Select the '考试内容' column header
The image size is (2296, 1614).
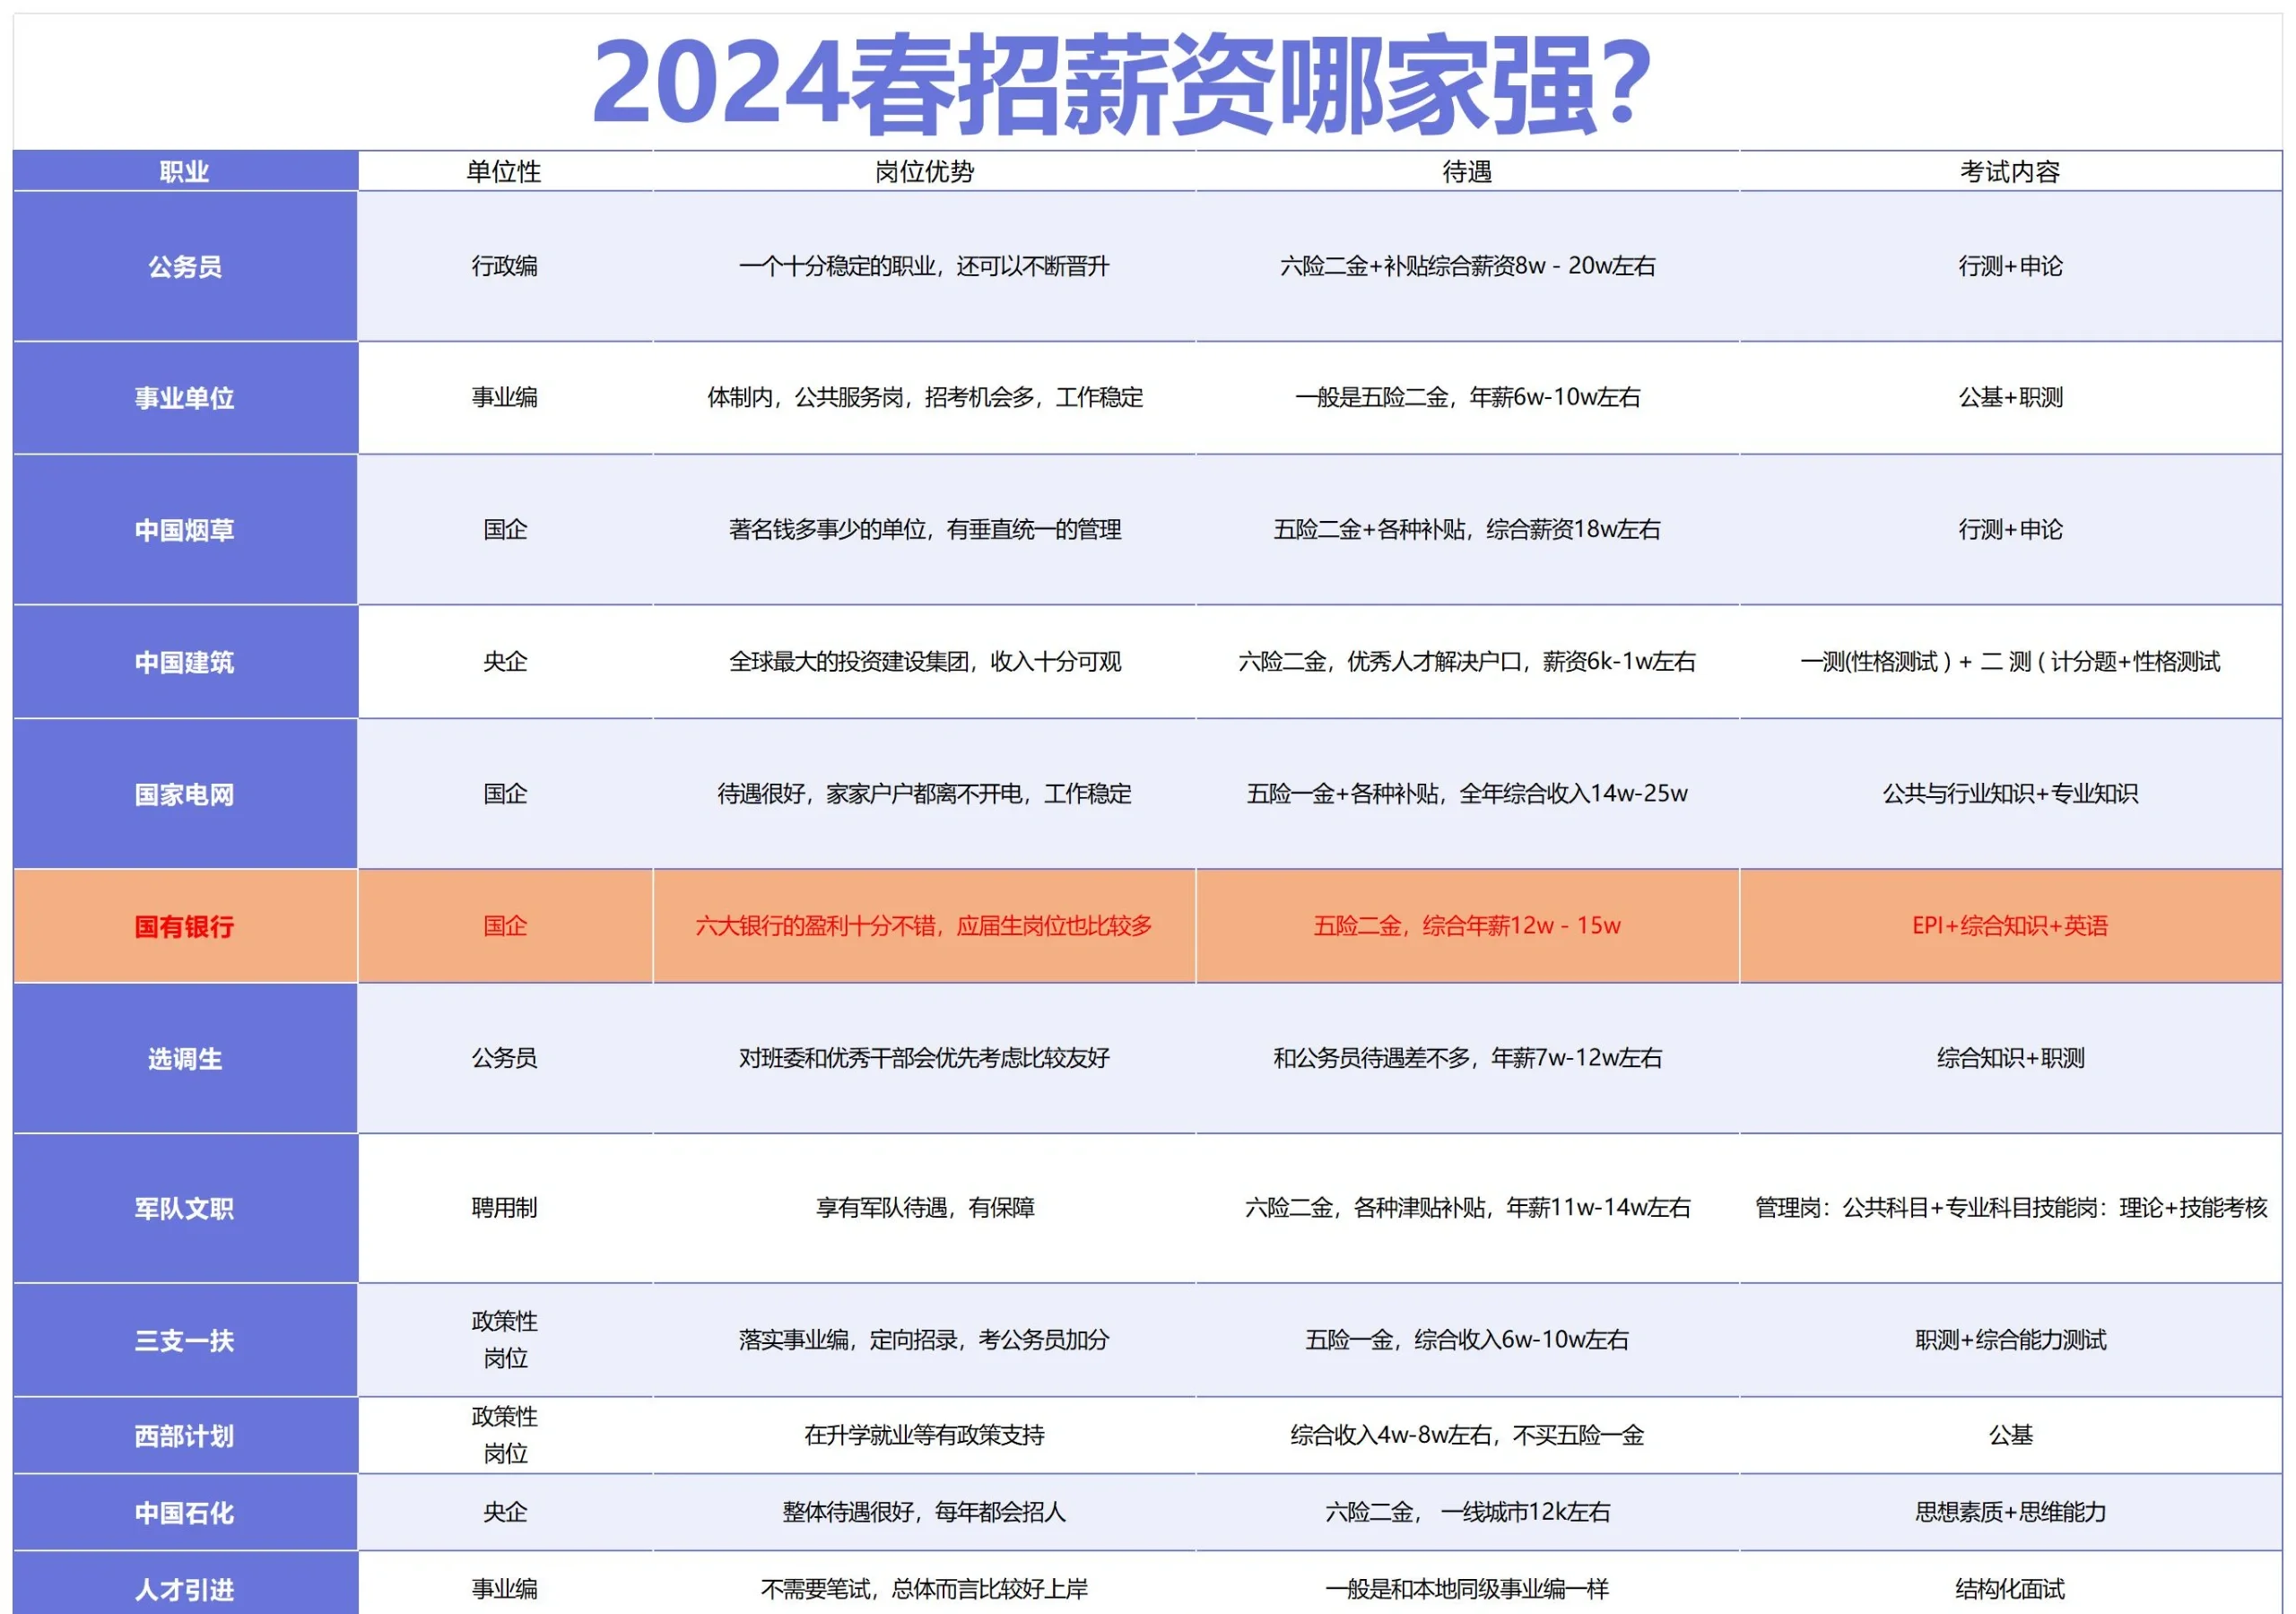2010,172
